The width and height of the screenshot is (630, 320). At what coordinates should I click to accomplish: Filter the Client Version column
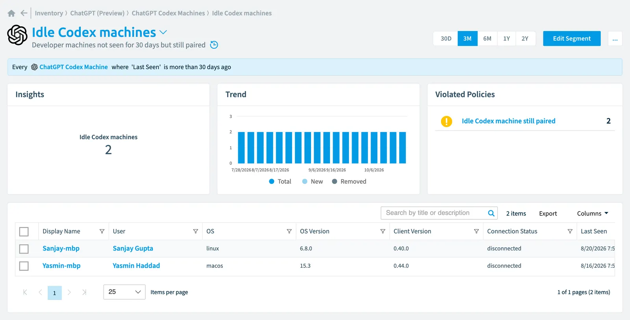(476, 231)
